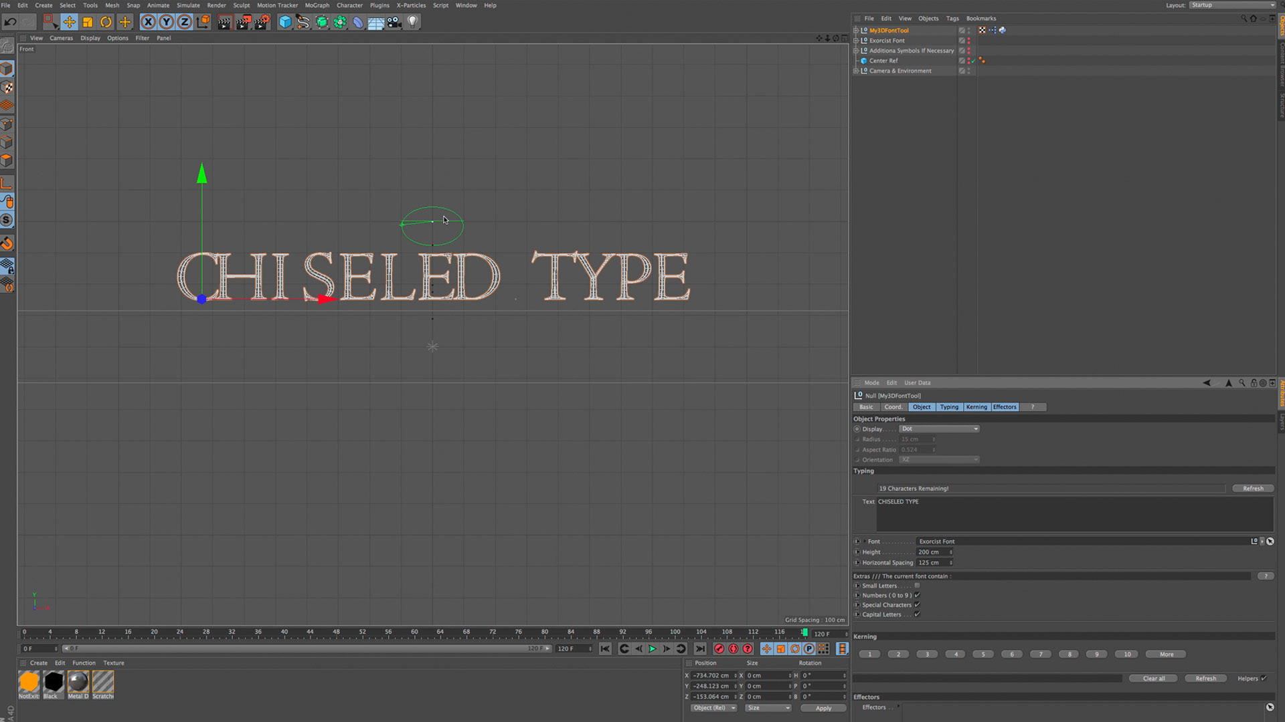Add a cube primitive object
This screenshot has height=722, width=1285.
(285, 22)
